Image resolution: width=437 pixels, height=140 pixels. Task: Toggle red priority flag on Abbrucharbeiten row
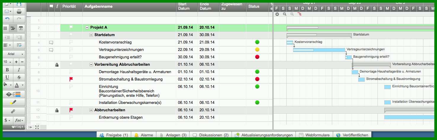[x=71, y=110]
